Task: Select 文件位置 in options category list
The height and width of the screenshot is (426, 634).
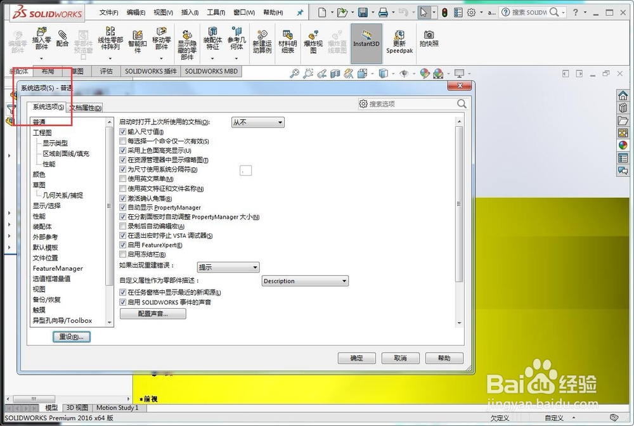Action: pos(45,258)
